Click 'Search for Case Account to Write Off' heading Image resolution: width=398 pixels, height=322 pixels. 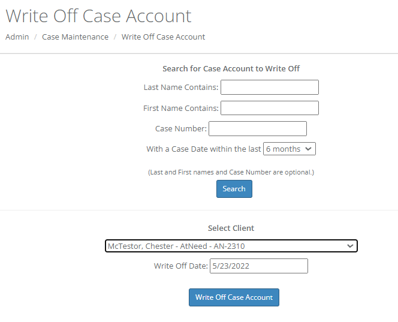pyautogui.click(x=231, y=68)
